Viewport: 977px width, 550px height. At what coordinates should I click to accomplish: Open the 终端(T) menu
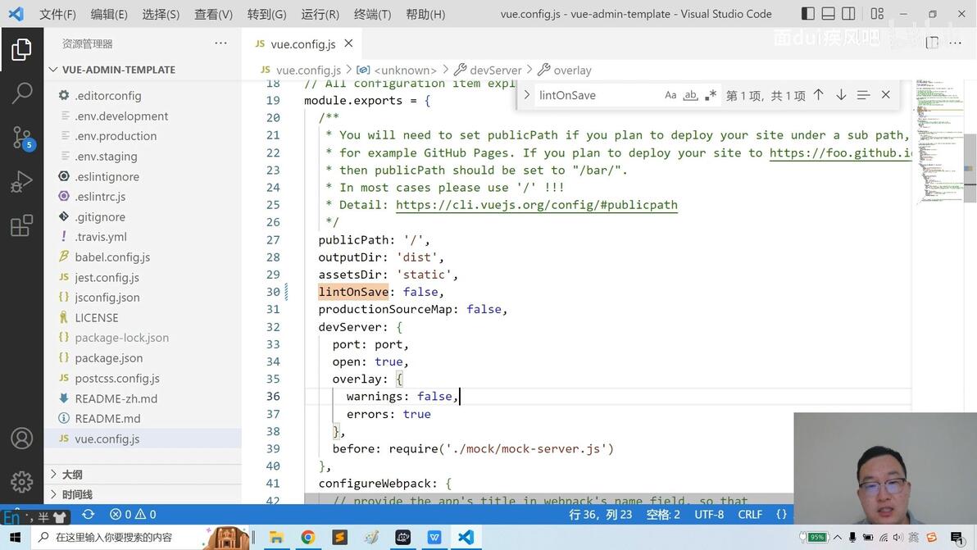(x=372, y=14)
